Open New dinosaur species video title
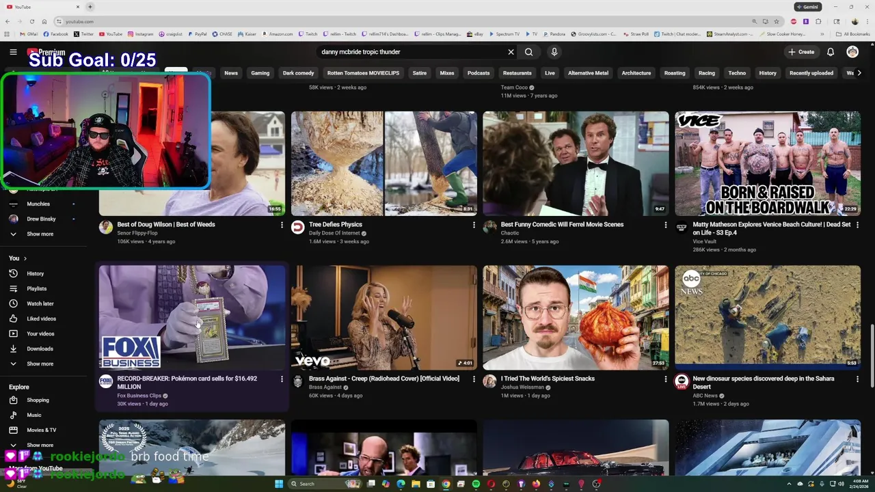This screenshot has height=492, width=875. pos(764,383)
